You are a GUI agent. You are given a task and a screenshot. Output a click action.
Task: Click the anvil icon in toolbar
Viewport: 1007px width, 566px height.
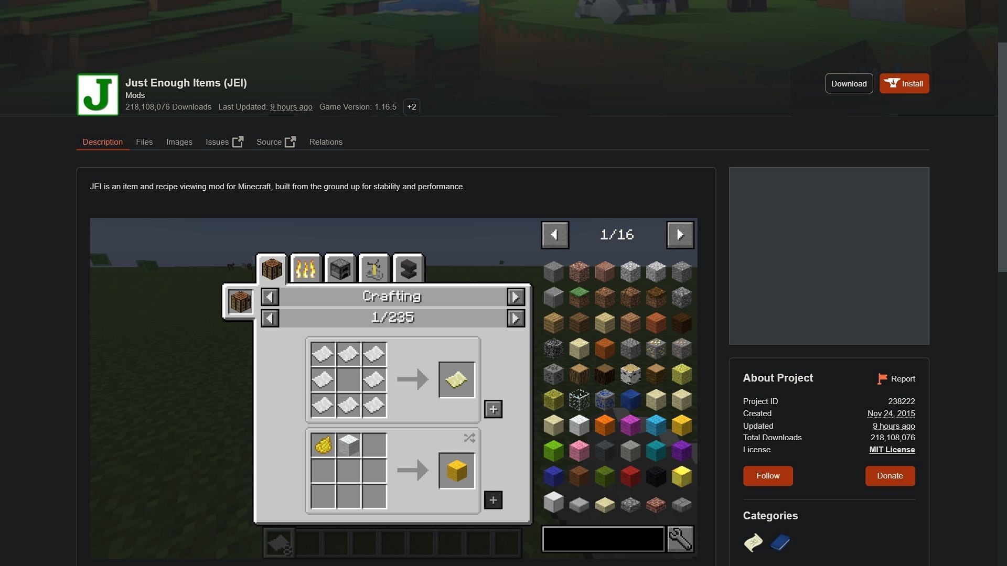(x=408, y=268)
